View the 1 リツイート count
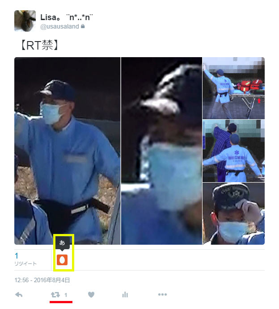This screenshot has width=279, height=309. point(25,259)
